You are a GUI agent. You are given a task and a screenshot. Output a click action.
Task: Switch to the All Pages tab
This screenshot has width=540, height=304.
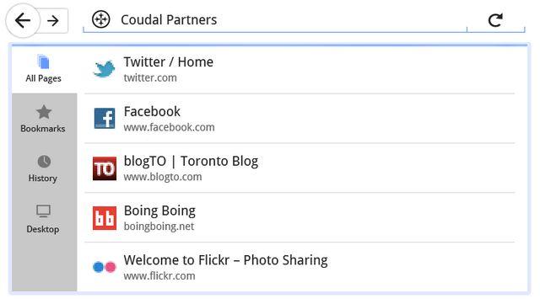click(44, 69)
